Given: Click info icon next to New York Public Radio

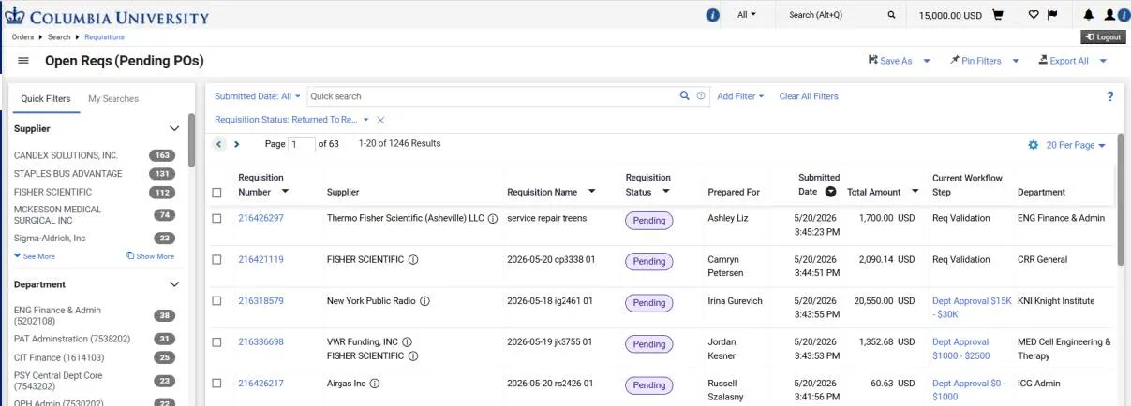Looking at the screenshot, I should [424, 301].
